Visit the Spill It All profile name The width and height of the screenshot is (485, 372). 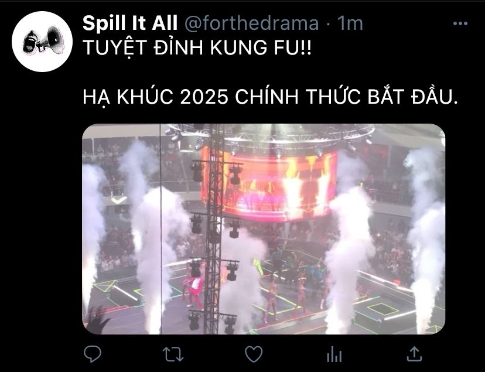point(130,23)
